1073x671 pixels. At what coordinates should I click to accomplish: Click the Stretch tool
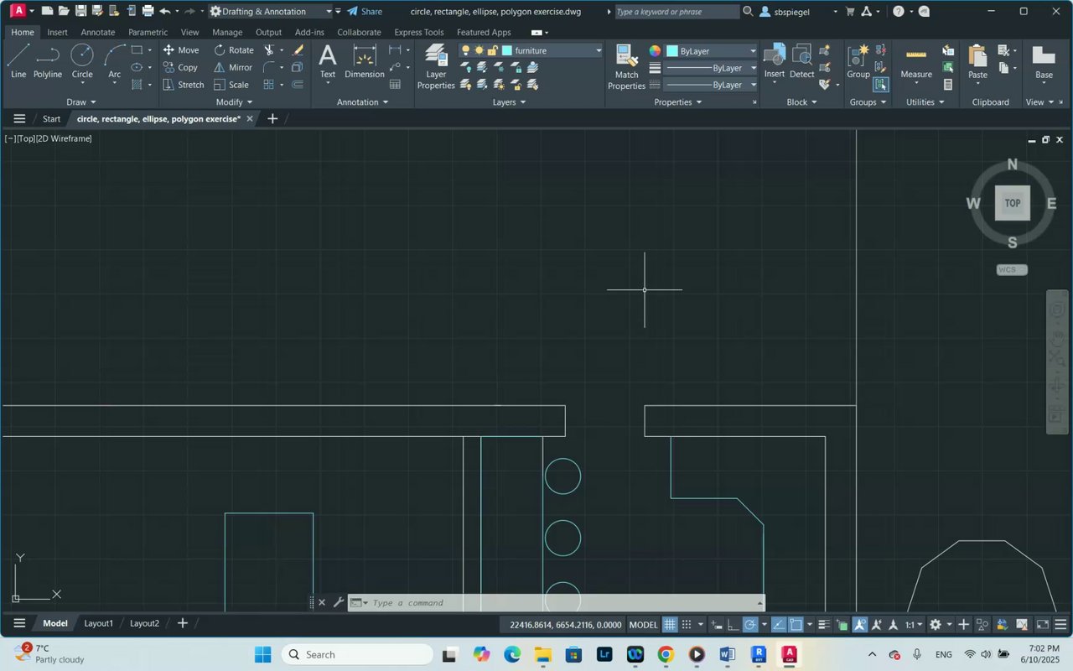coord(184,85)
